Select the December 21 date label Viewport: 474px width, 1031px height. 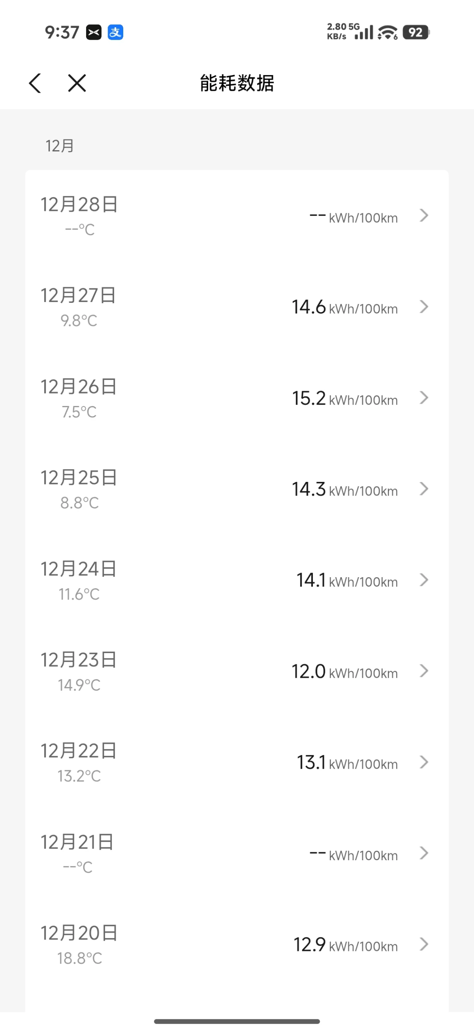coord(77,842)
